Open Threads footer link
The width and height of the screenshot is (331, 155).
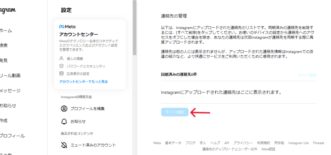(318, 143)
